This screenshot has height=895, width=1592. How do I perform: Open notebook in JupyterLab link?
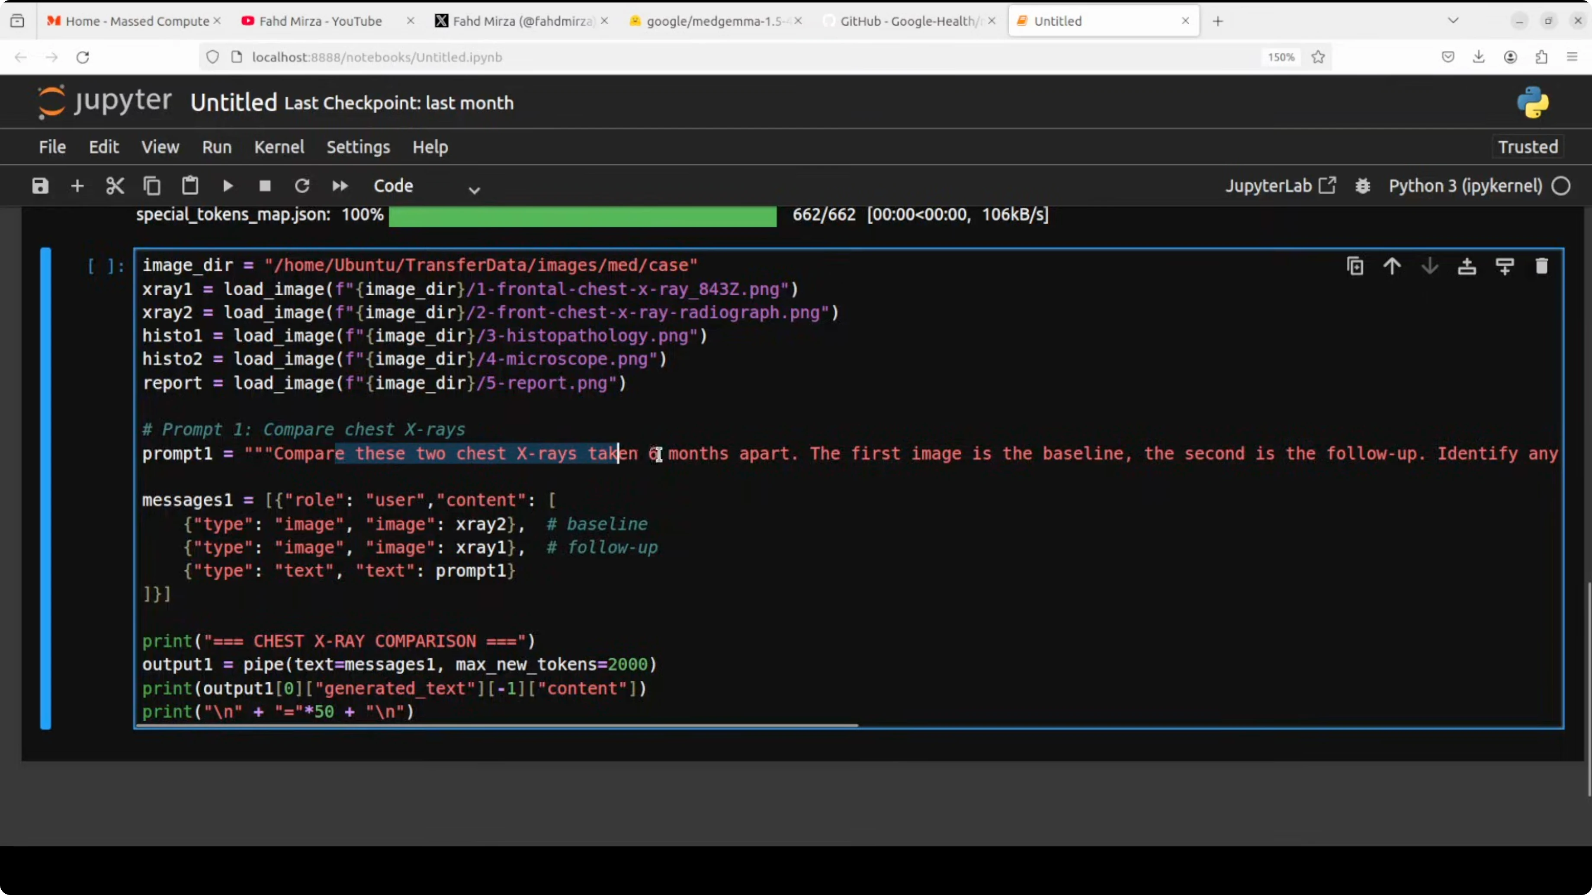1281,186
